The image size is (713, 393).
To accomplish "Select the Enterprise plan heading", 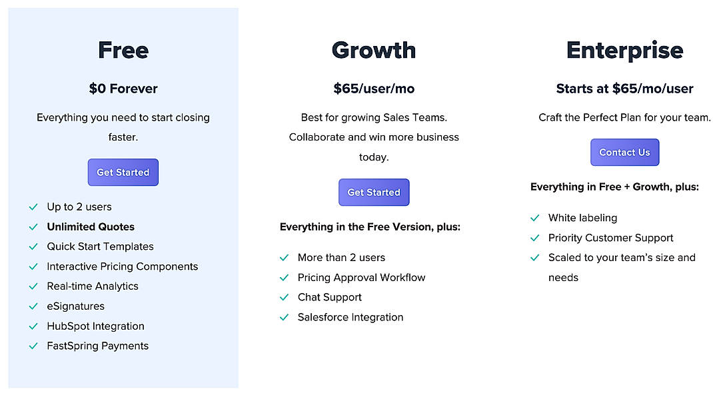I will [624, 49].
